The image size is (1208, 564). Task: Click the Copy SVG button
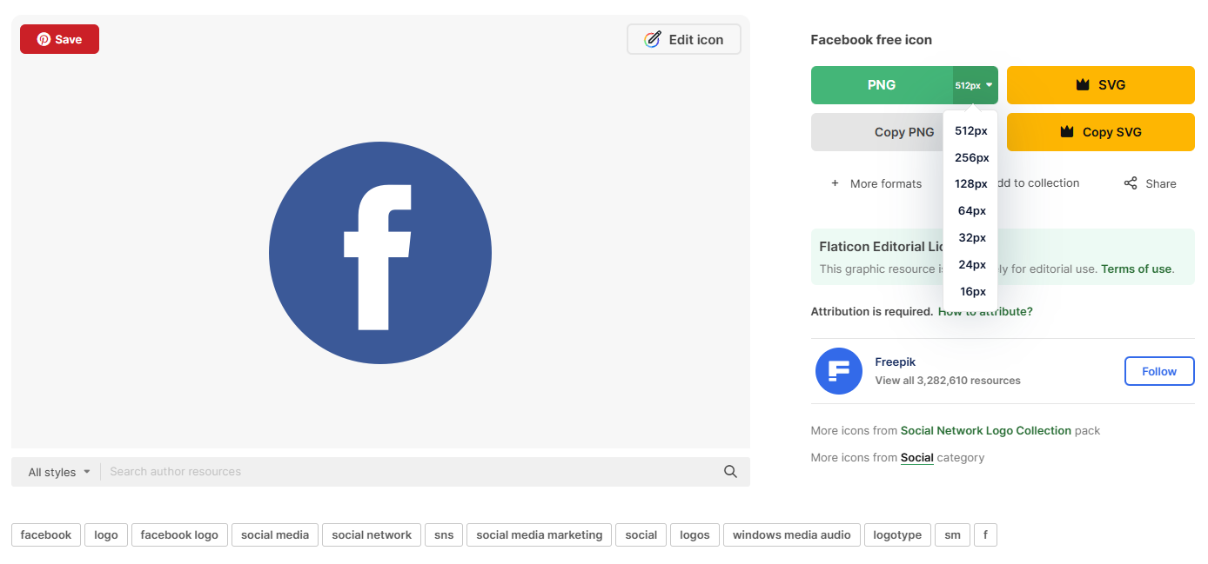[1100, 132]
